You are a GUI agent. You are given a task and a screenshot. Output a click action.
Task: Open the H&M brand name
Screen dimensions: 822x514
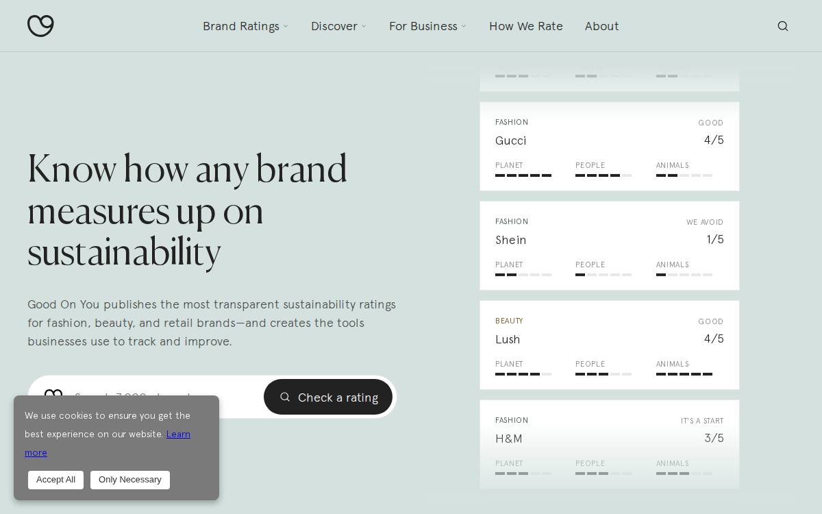point(509,439)
